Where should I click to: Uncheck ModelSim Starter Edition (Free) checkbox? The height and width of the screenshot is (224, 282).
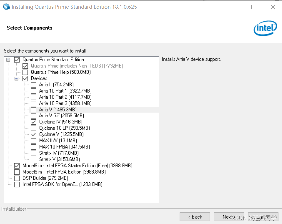(x=17, y=166)
